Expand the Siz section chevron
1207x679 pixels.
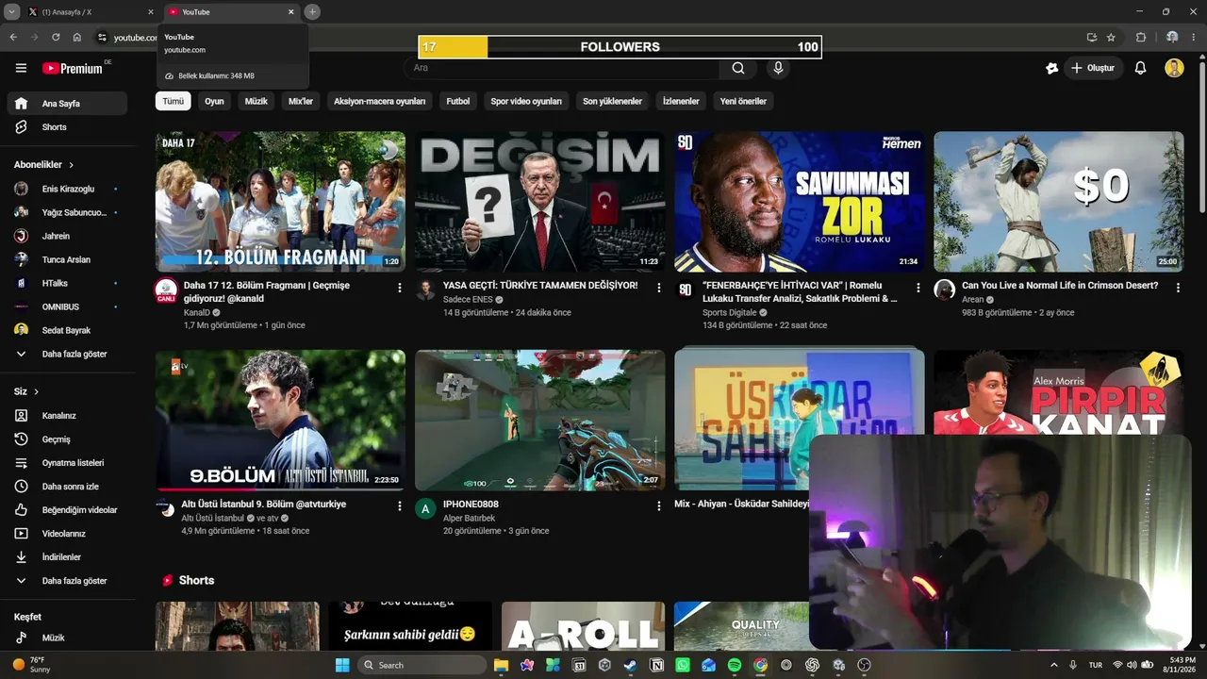tap(37, 391)
